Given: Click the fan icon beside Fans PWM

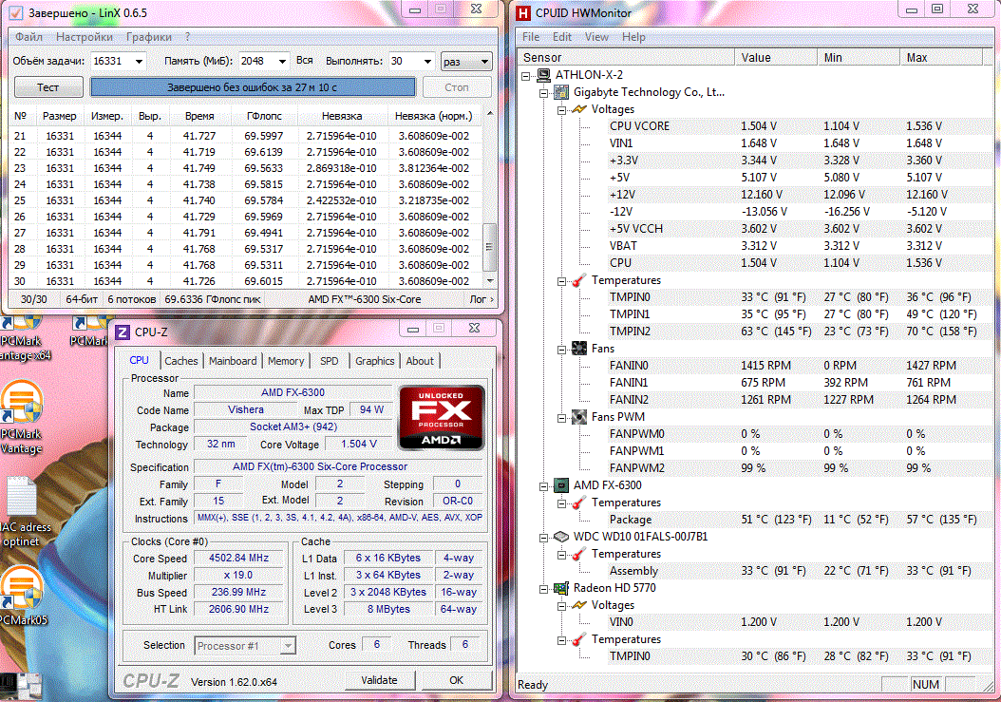Looking at the screenshot, I should pos(579,416).
